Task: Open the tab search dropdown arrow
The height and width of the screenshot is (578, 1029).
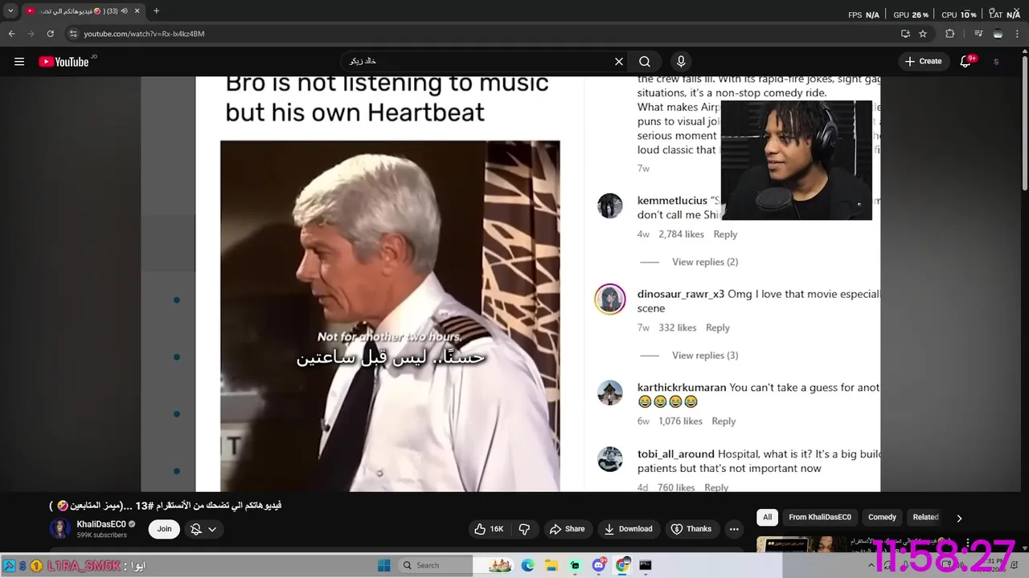Action: pyautogui.click(x=10, y=11)
